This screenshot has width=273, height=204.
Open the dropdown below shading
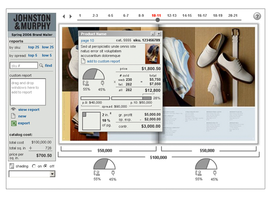coord(52,174)
